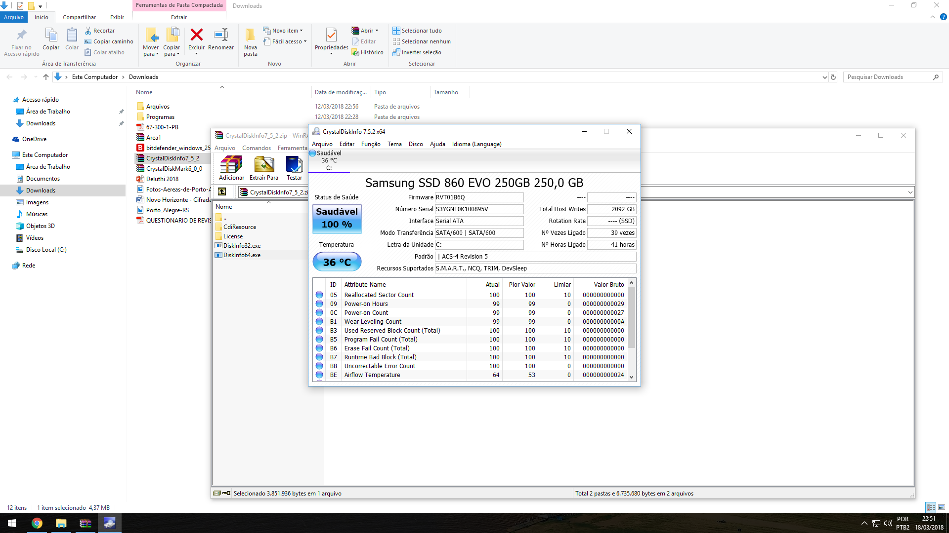Open File Explorer taskbar icon

[61, 523]
